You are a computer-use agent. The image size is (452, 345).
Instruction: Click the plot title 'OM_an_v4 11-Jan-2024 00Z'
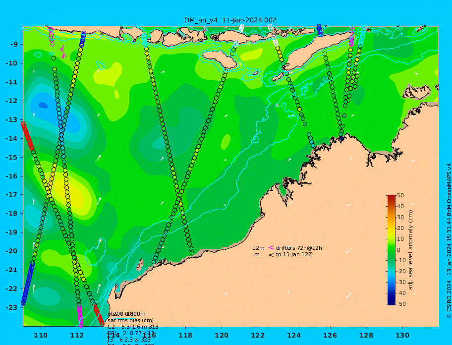(230, 20)
